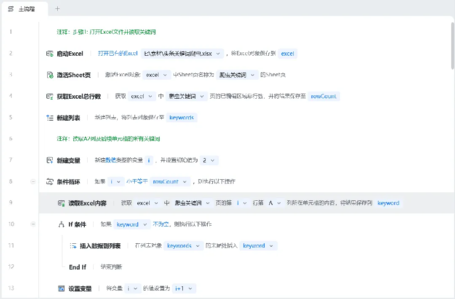Select the 读取A2列 comment on line 6
The width and height of the screenshot is (455, 299).
[108, 139]
